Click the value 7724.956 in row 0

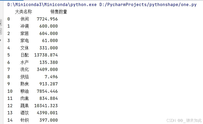(x=47, y=19)
